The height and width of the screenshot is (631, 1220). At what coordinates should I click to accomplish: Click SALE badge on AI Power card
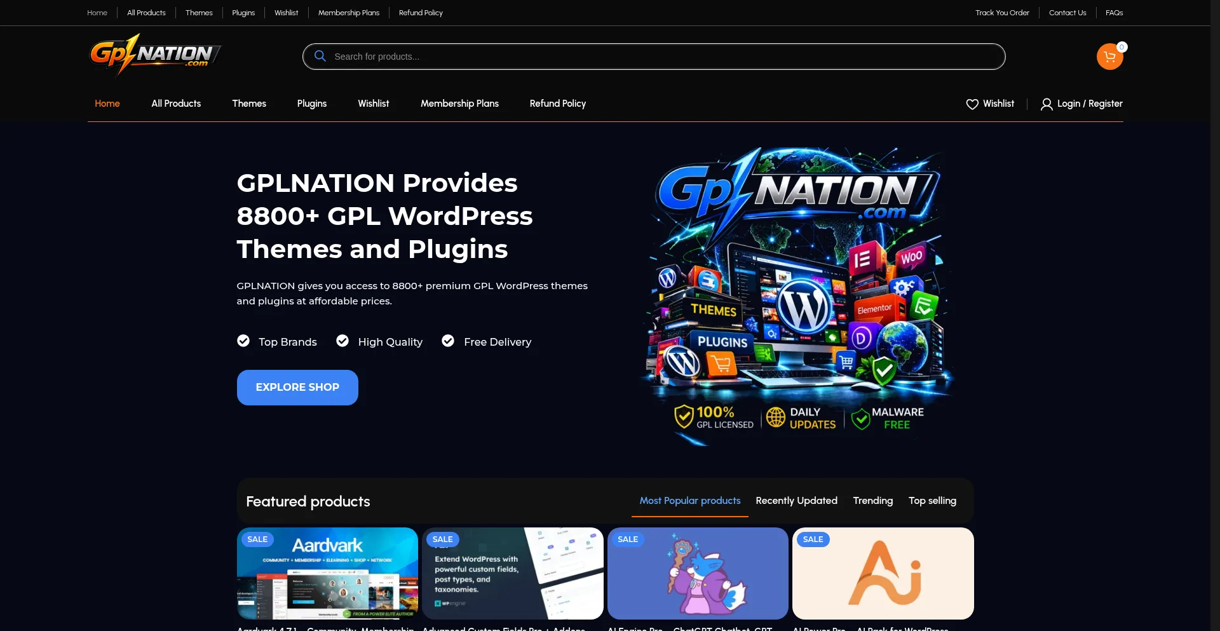click(x=813, y=539)
